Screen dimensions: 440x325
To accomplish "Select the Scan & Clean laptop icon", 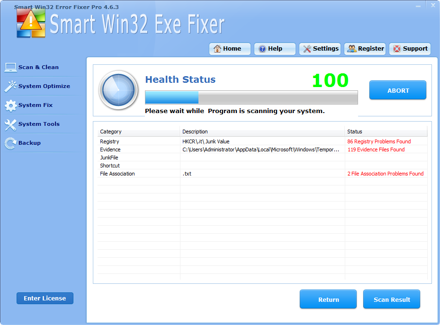I will (x=10, y=67).
